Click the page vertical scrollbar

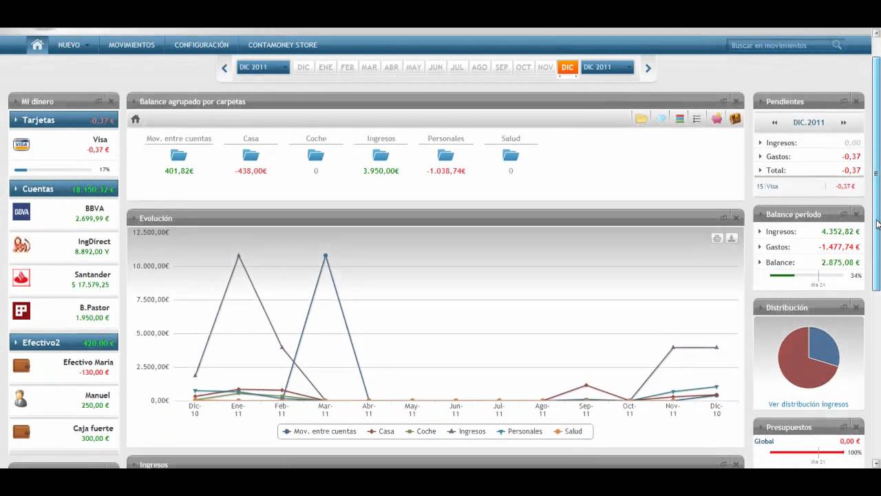click(x=877, y=173)
